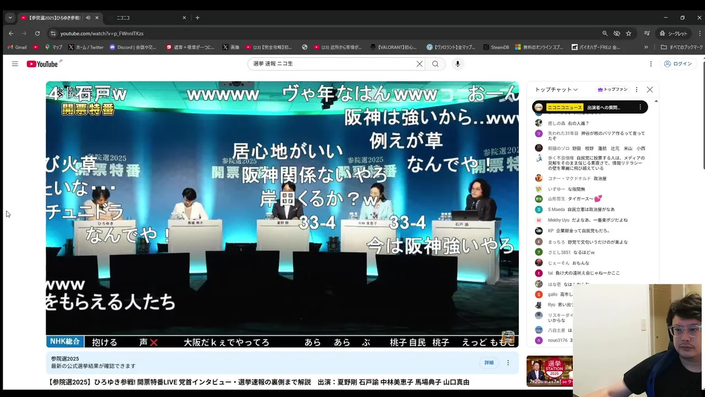Run search with the magnifier button
Viewport: 705px width, 397px height.
click(435, 64)
